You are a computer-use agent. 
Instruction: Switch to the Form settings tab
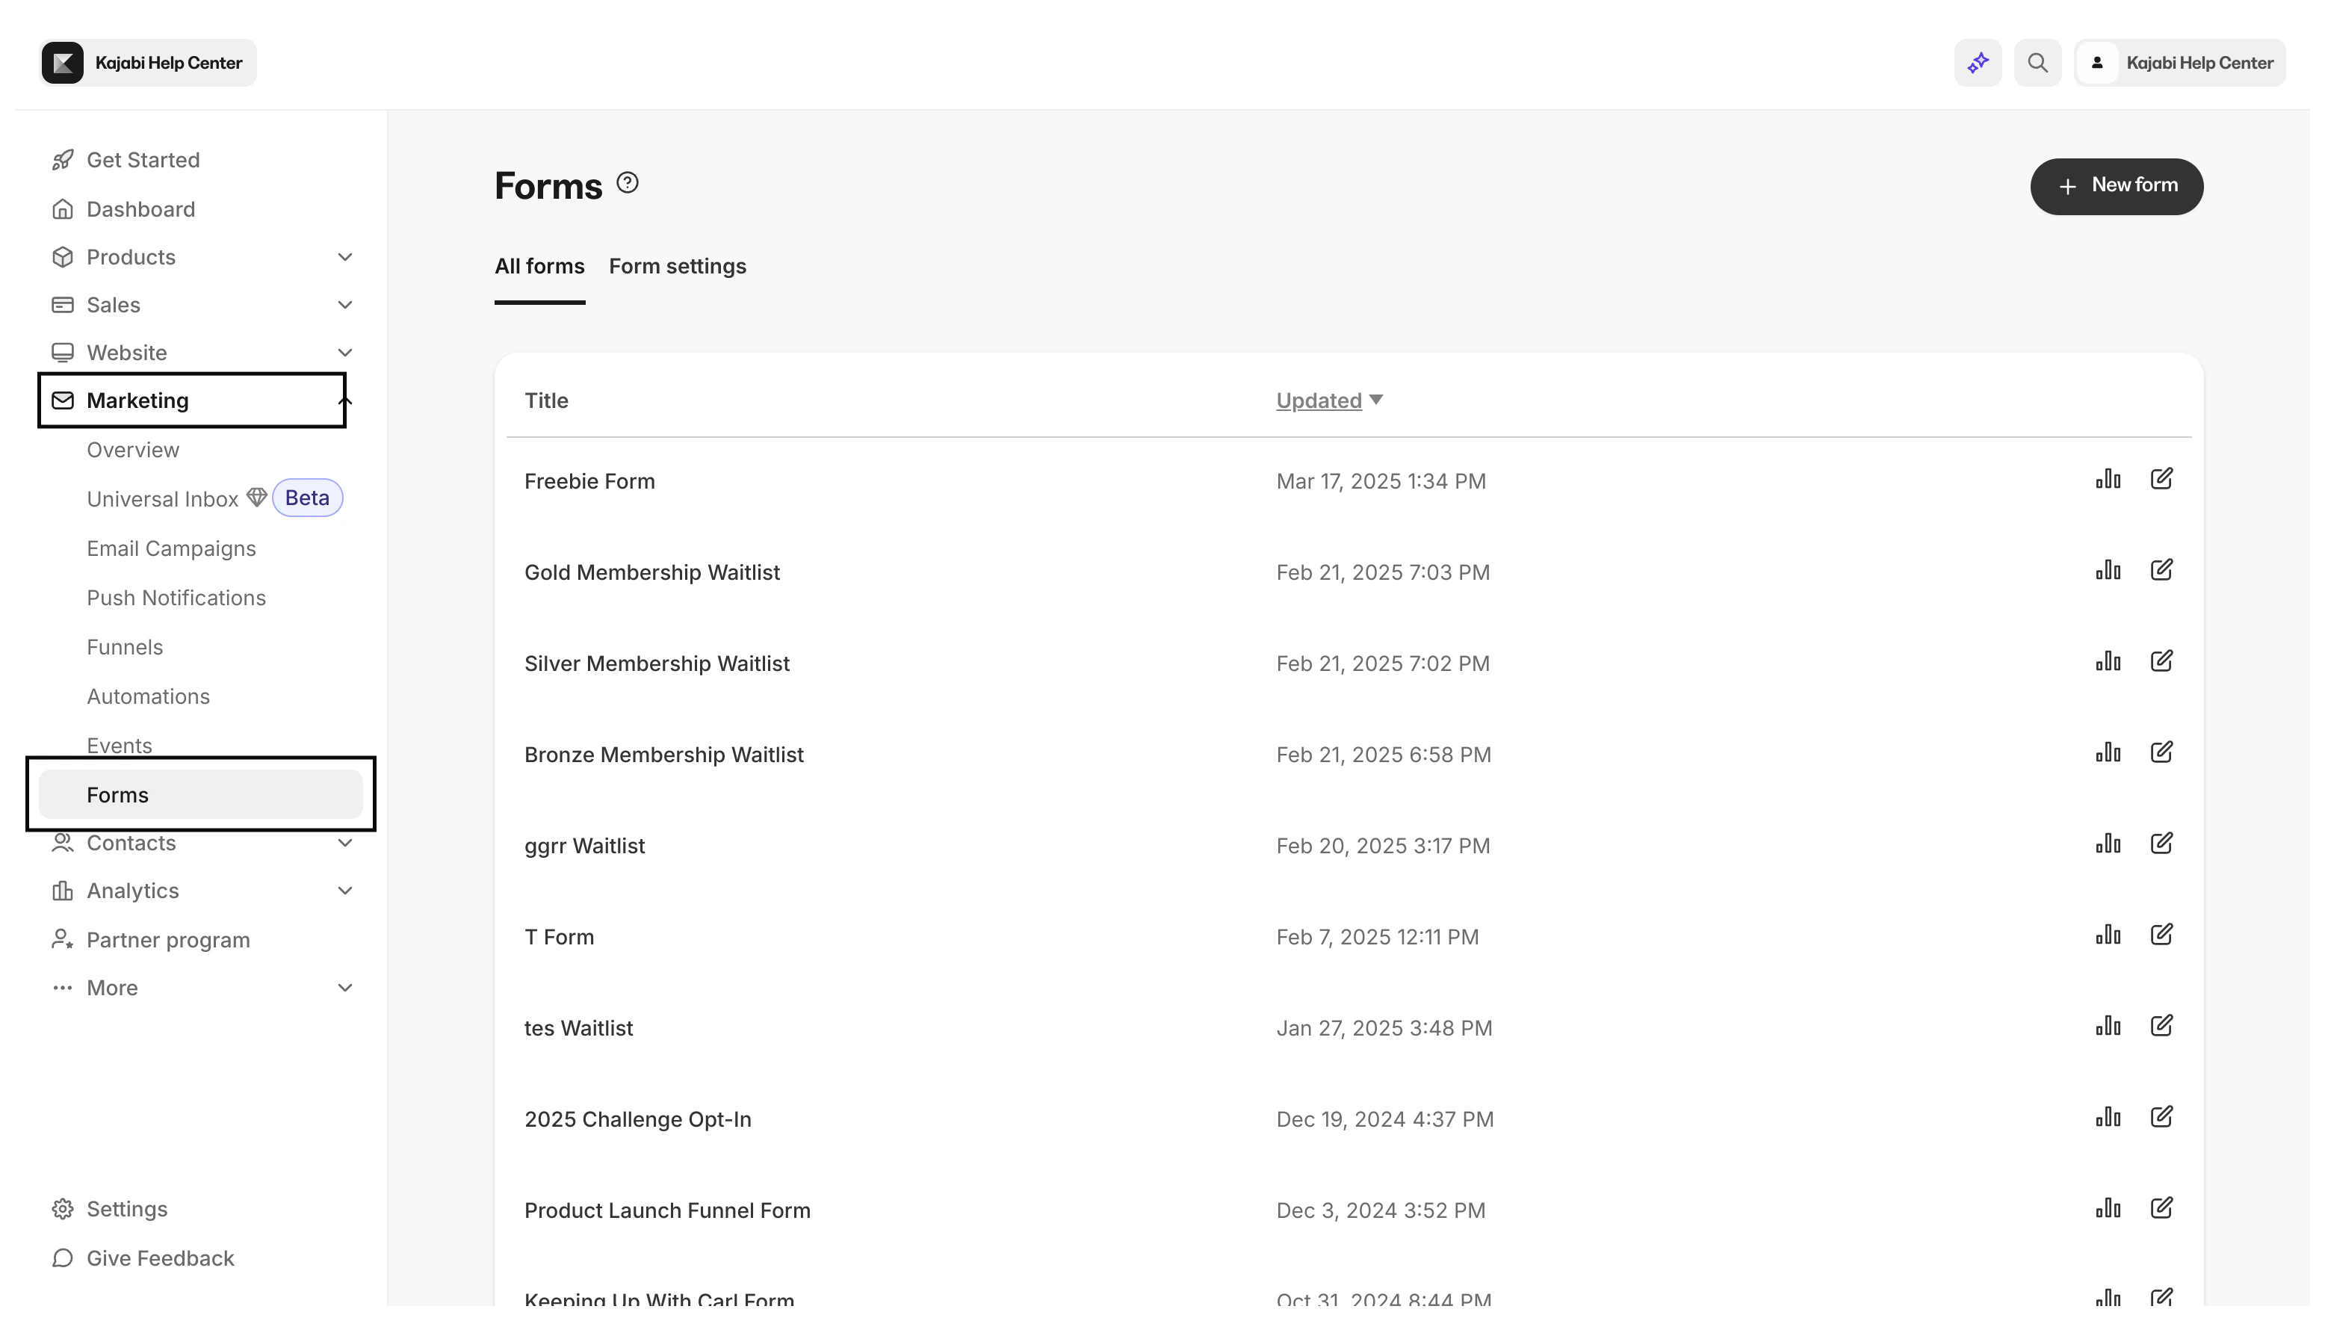[x=677, y=266]
